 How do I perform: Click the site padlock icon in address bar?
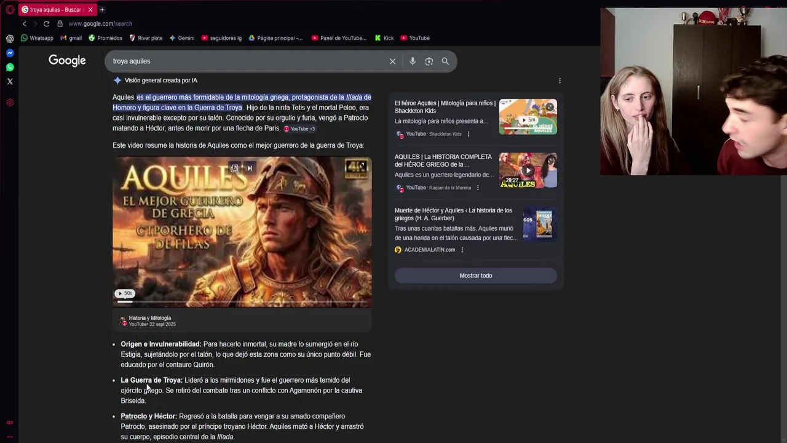[x=60, y=23]
